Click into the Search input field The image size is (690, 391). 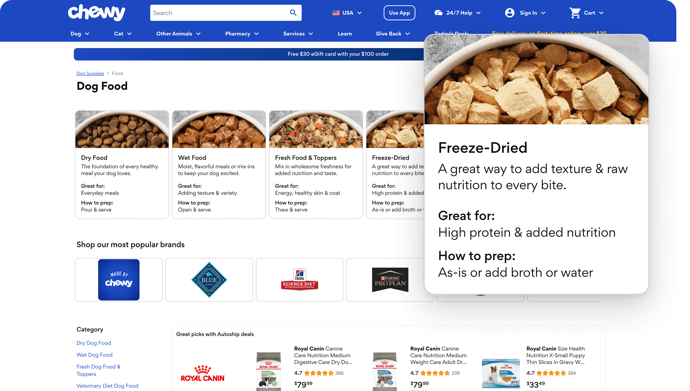pos(219,13)
